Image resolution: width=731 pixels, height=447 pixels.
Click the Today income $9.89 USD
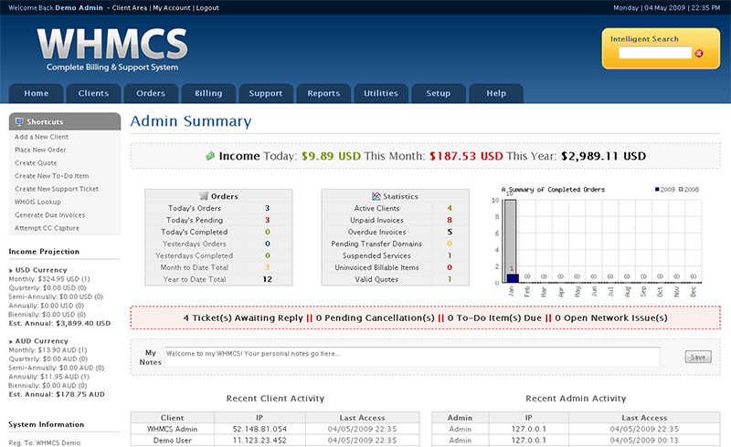(331, 156)
